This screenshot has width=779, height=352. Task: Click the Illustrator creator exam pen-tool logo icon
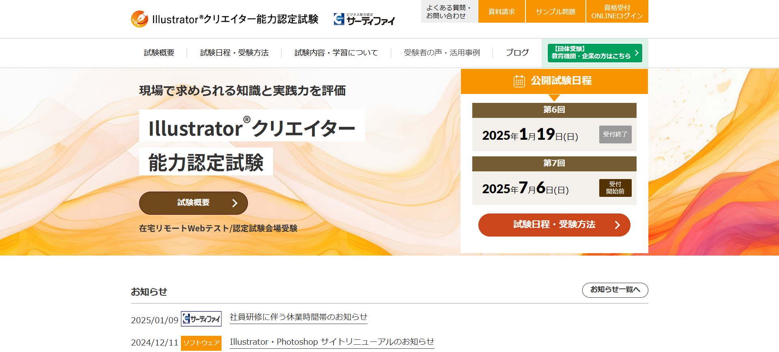click(x=140, y=19)
